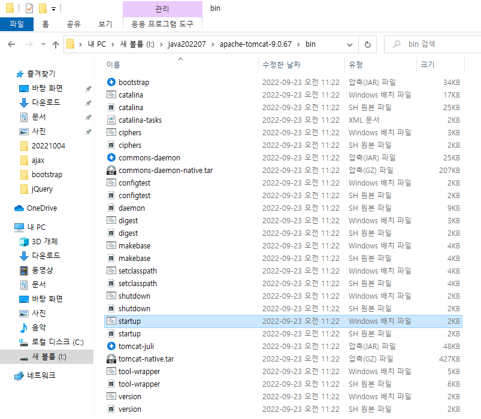Select the configtest SH source file
Viewport: 481px width, 419px height.
(x=283, y=195)
